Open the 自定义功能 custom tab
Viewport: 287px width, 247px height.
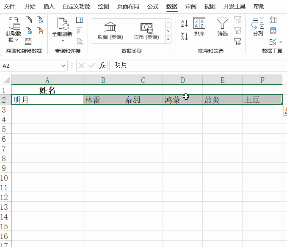[76, 7]
